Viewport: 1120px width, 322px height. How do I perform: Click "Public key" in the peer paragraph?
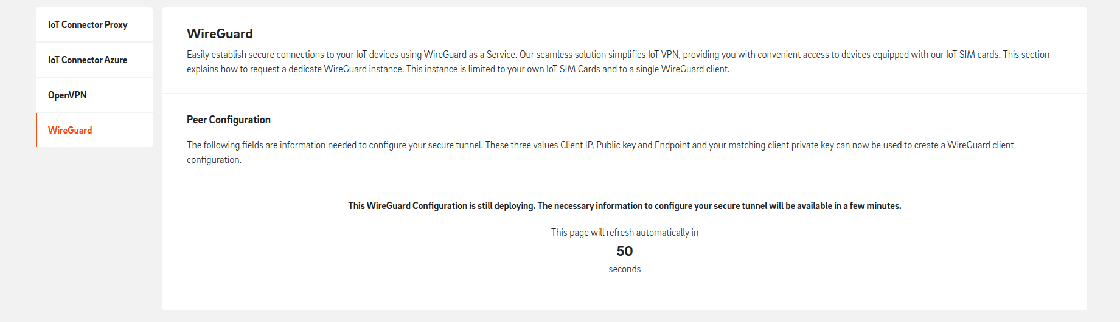click(616, 145)
